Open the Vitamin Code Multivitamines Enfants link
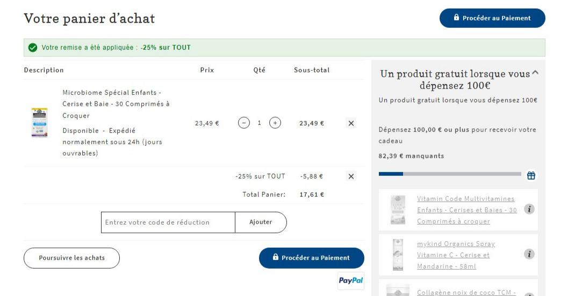 (x=466, y=210)
